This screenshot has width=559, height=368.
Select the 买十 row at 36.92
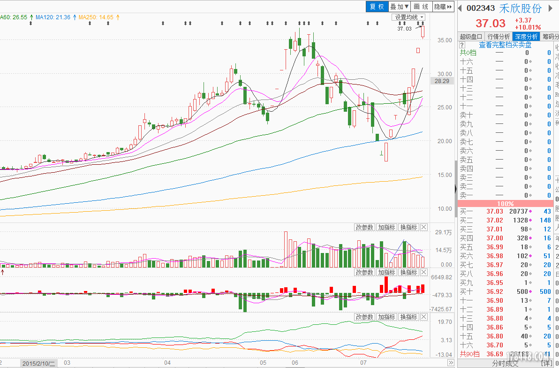(505, 291)
